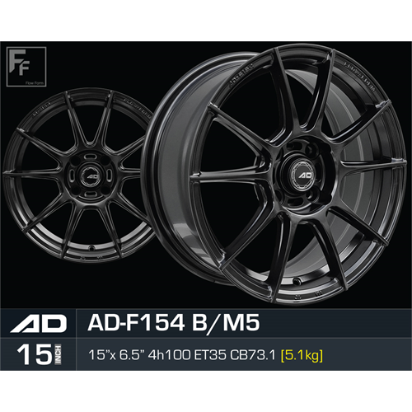This screenshot has width=412, height=412.
Task: Click the CB73.1 center bore text
Action: point(252,355)
